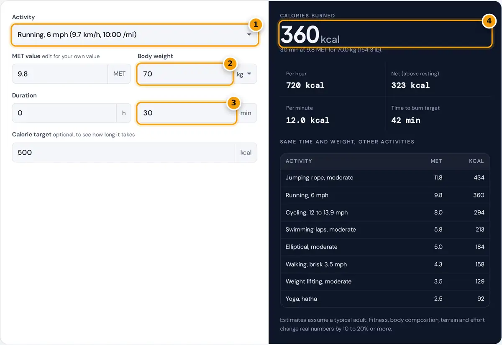Click the MET unit label beside 9.8
The width and height of the screenshot is (502, 345).
(119, 74)
